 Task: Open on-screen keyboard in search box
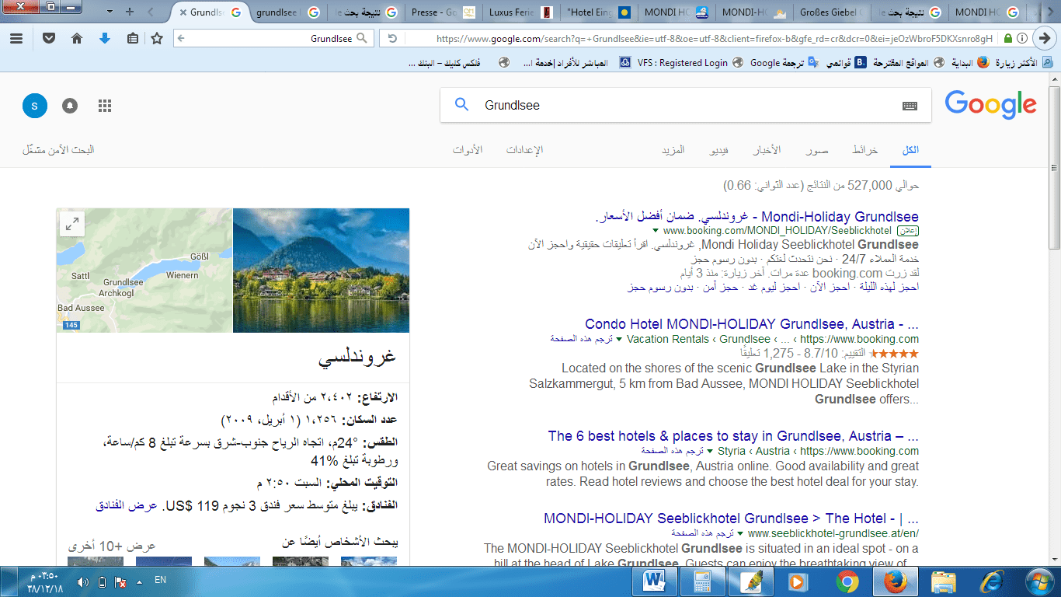click(x=910, y=106)
